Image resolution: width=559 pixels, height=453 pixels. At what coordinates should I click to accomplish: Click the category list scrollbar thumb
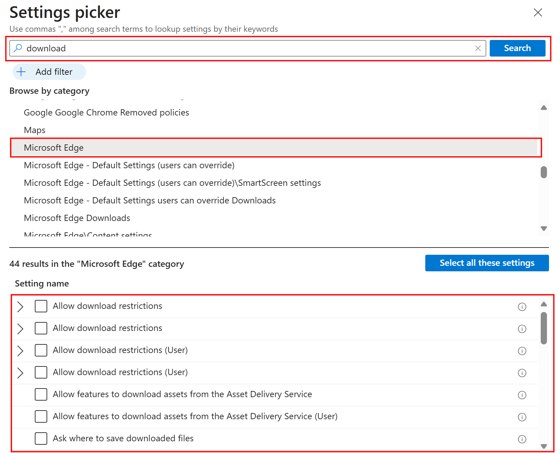click(544, 172)
